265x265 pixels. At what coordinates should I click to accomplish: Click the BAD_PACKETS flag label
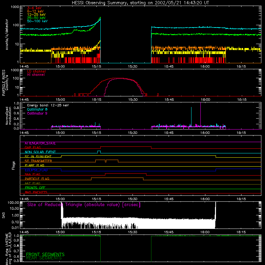tap(36, 192)
